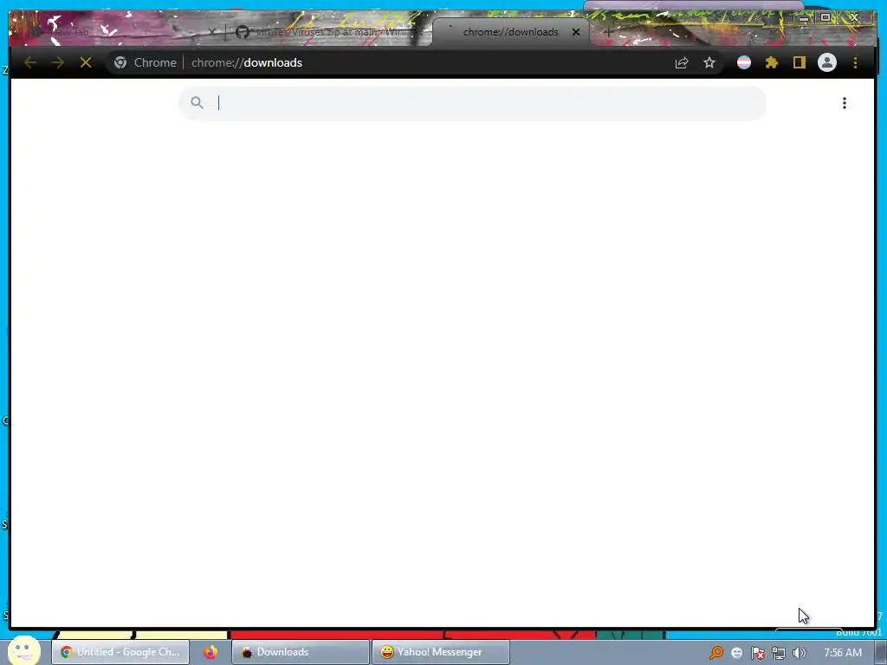Share this page via the share icon
Viewport: 887px width, 665px height.
click(682, 62)
